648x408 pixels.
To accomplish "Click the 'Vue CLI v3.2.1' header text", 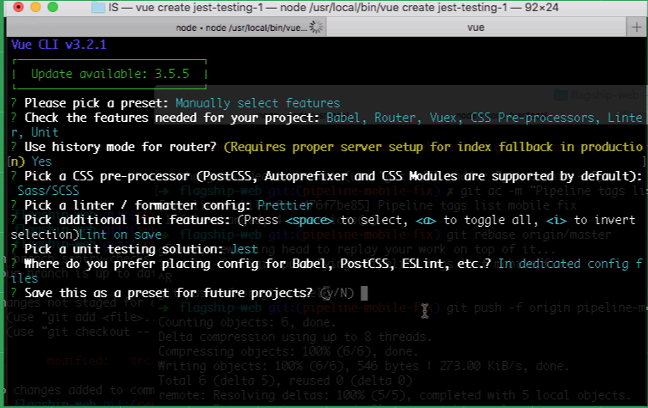I will coord(58,45).
